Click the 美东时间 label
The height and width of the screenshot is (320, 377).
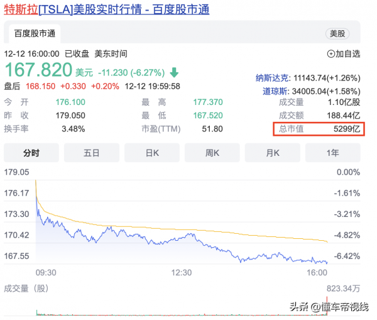pos(111,53)
